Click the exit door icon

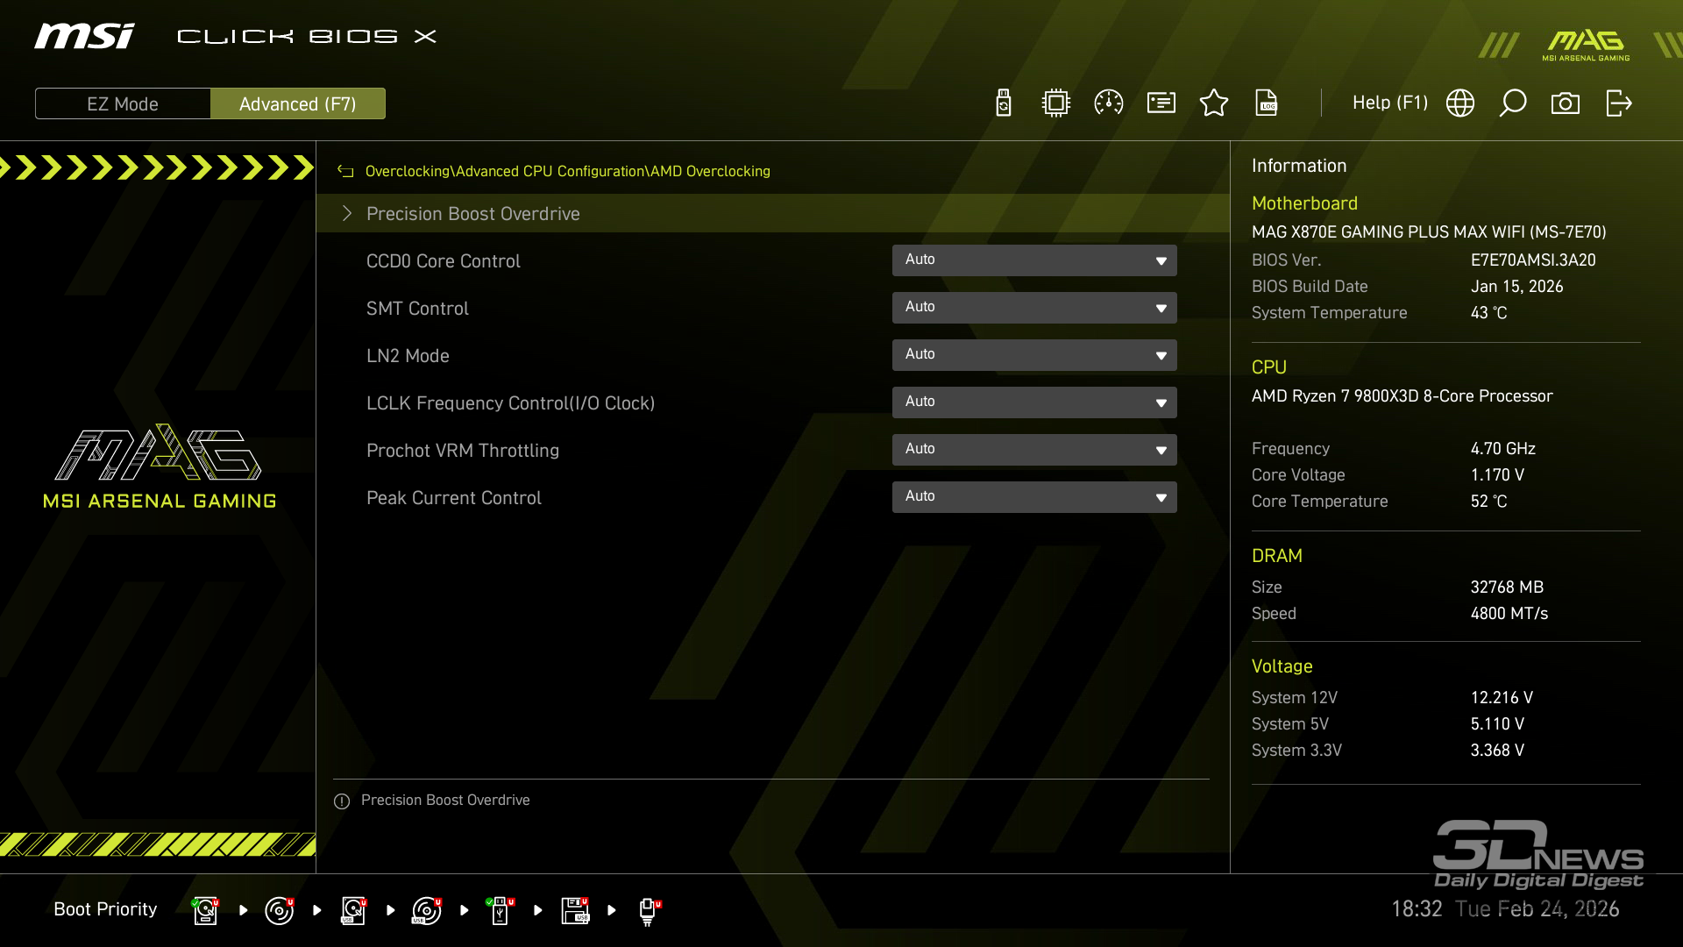click(1618, 103)
